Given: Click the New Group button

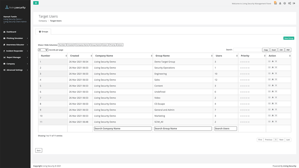Looking at the screenshot, I should tap(289, 38).
